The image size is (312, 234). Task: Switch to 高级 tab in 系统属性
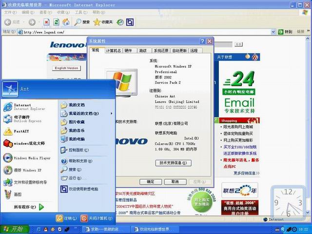[144, 51]
